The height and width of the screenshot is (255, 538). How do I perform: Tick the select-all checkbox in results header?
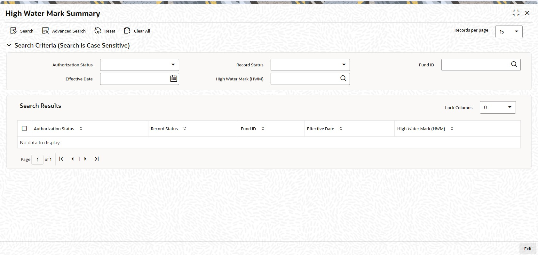coord(24,128)
